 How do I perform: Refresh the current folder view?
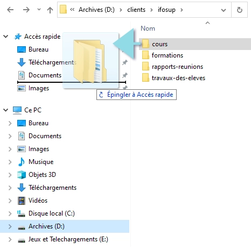click(240, 10)
